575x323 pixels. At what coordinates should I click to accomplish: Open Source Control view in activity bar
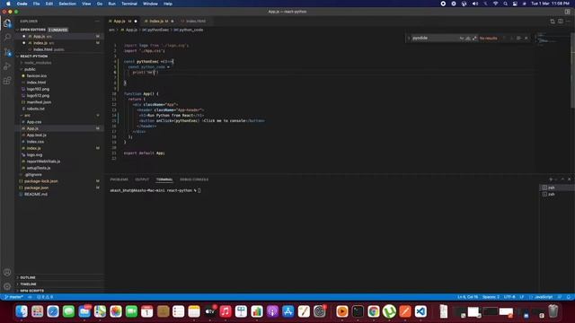[7, 52]
